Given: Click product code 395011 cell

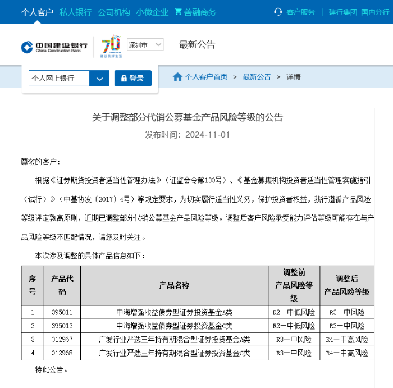Looking at the screenshot, I should 62,312.
